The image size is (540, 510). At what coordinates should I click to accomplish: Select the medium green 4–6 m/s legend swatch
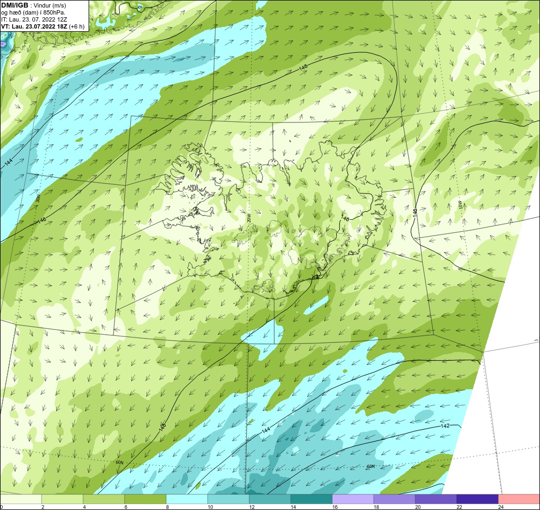(x=104, y=499)
